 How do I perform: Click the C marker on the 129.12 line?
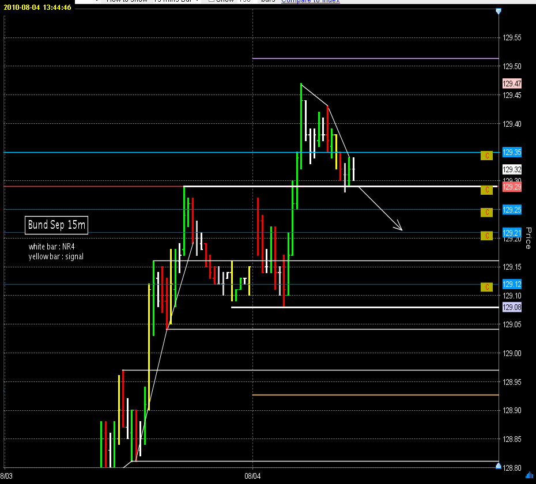486,287
